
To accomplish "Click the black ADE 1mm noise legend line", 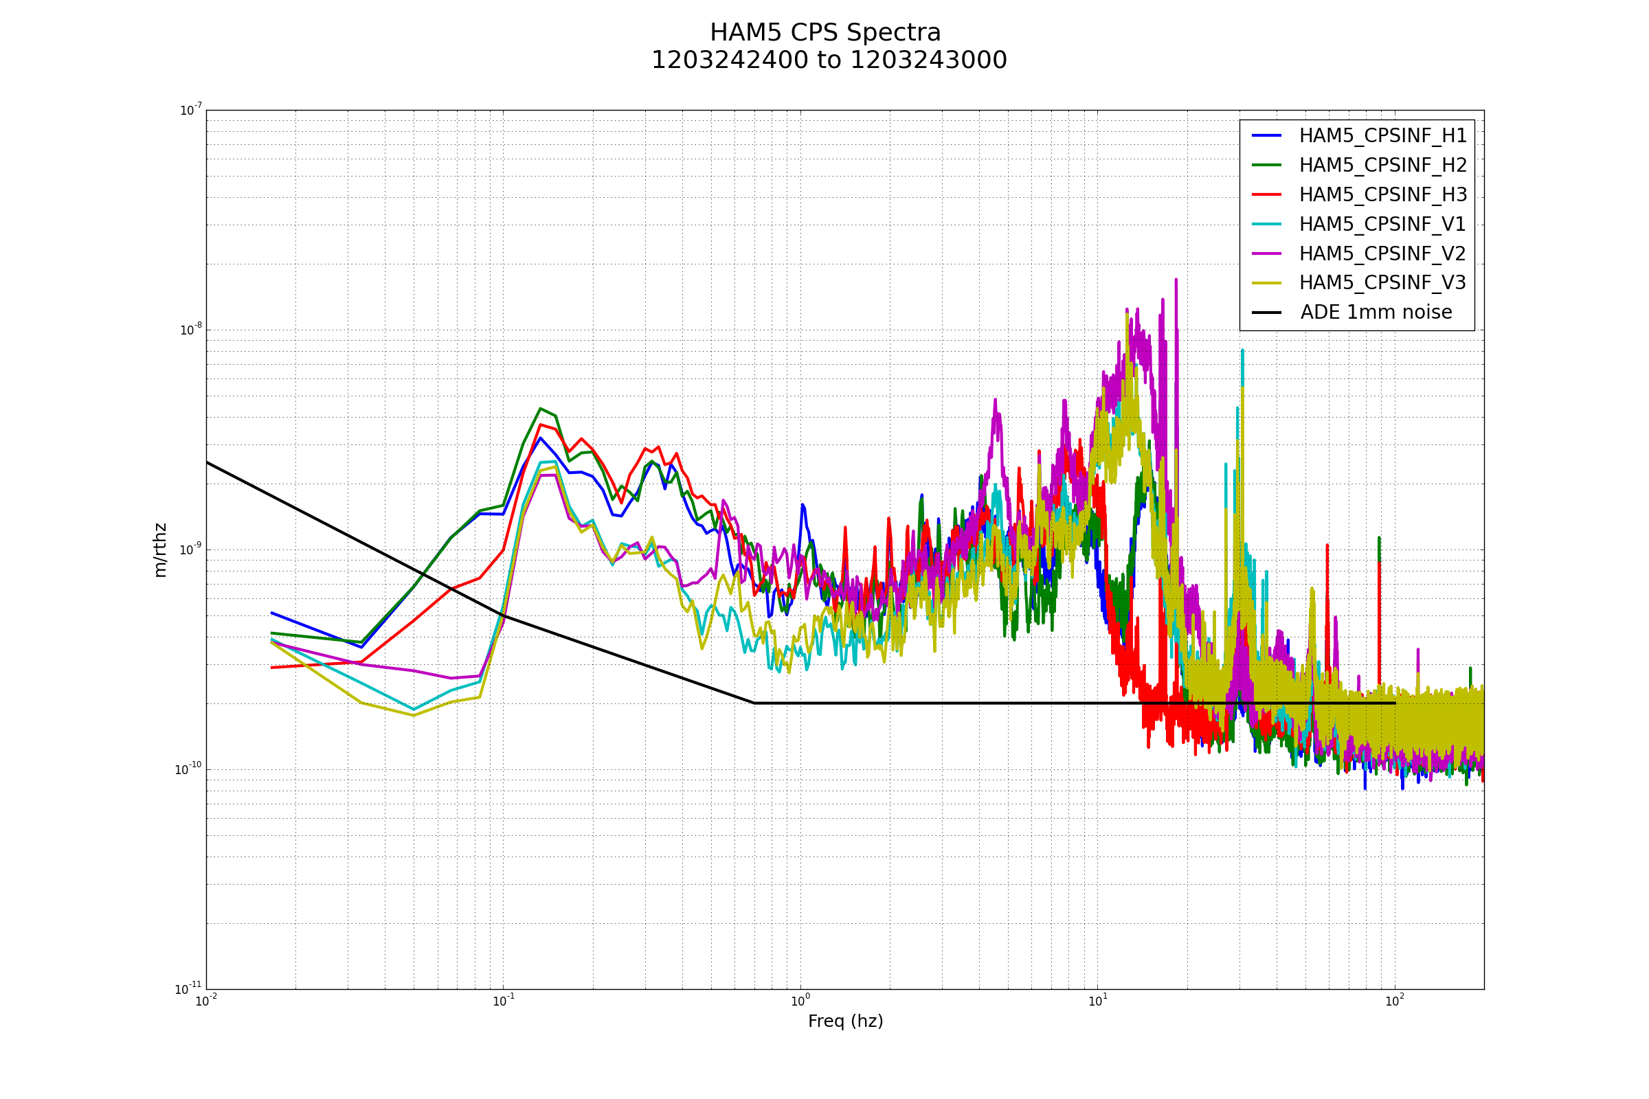I will pyautogui.click(x=1266, y=313).
